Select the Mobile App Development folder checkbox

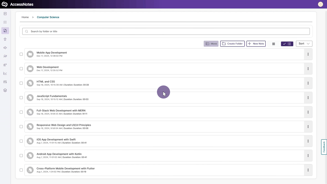pyautogui.click(x=21, y=54)
